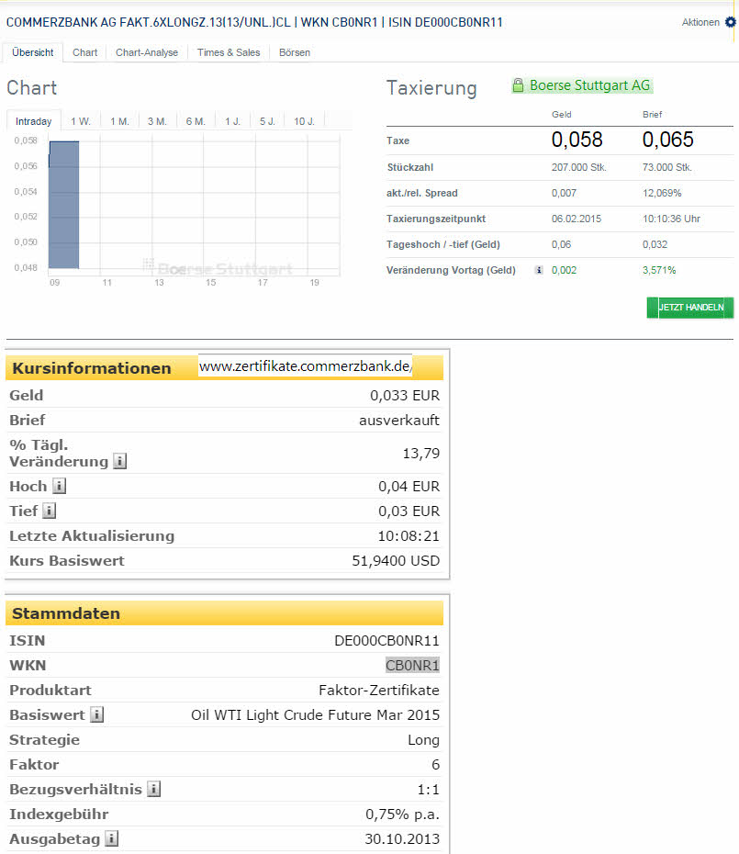Click the Indexgebühr value 0,75% p.a.

pyautogui.click(x=402, y=815)
